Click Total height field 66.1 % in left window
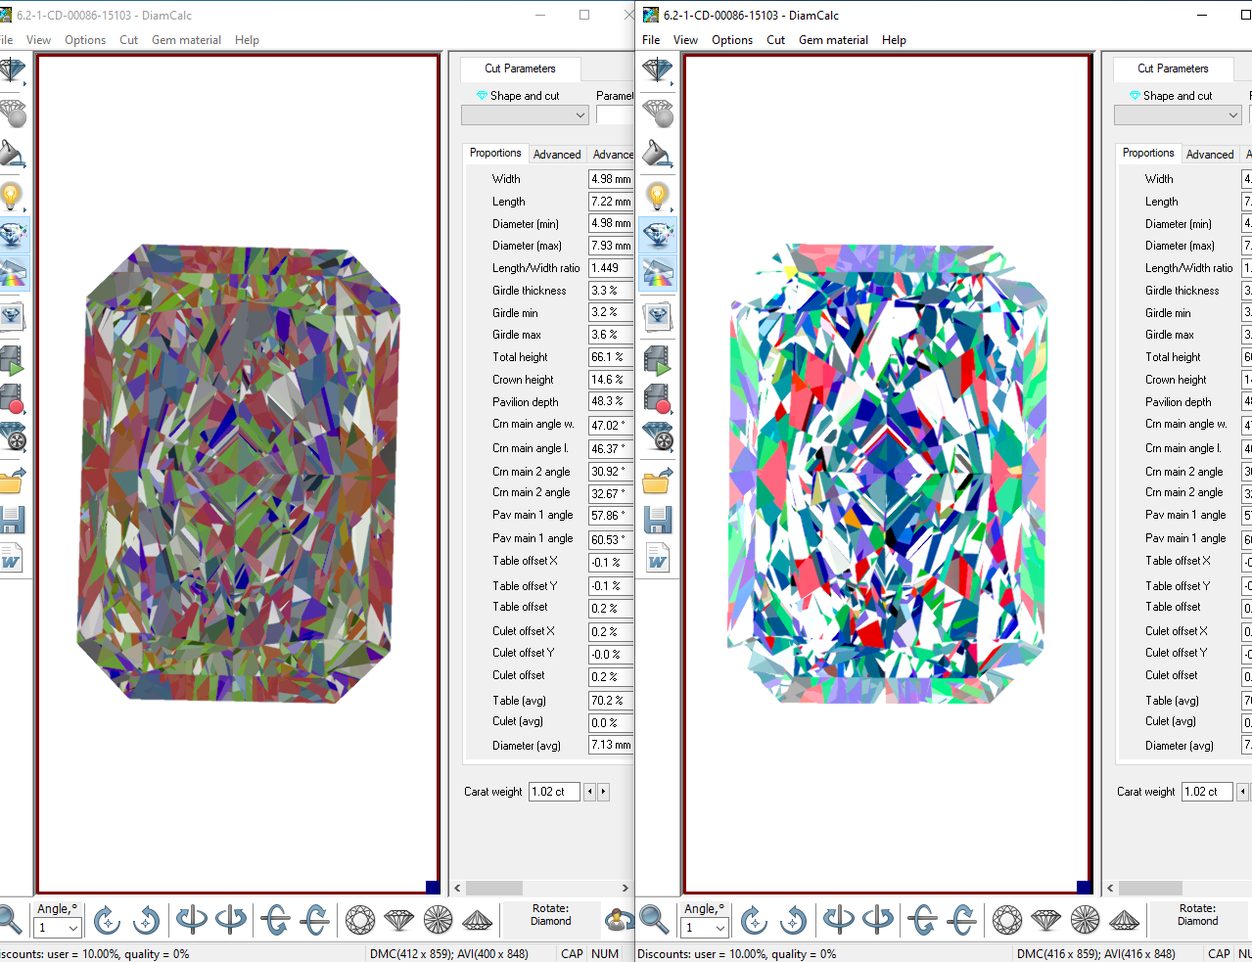Screen dimensions: 1252x962 611,357
